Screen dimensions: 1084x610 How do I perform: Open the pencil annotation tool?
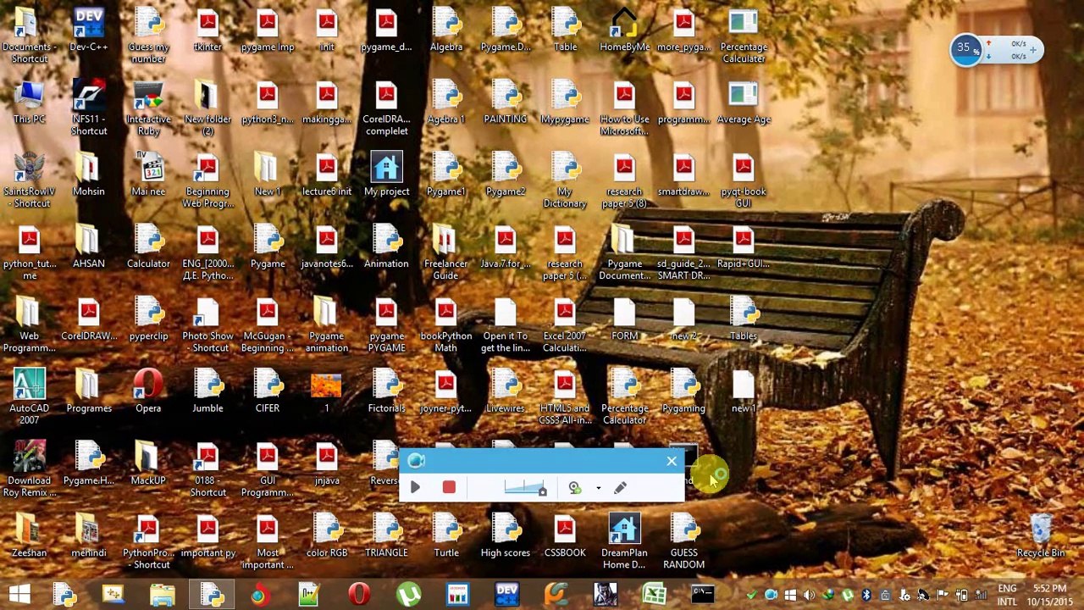[x=620, y=487]
